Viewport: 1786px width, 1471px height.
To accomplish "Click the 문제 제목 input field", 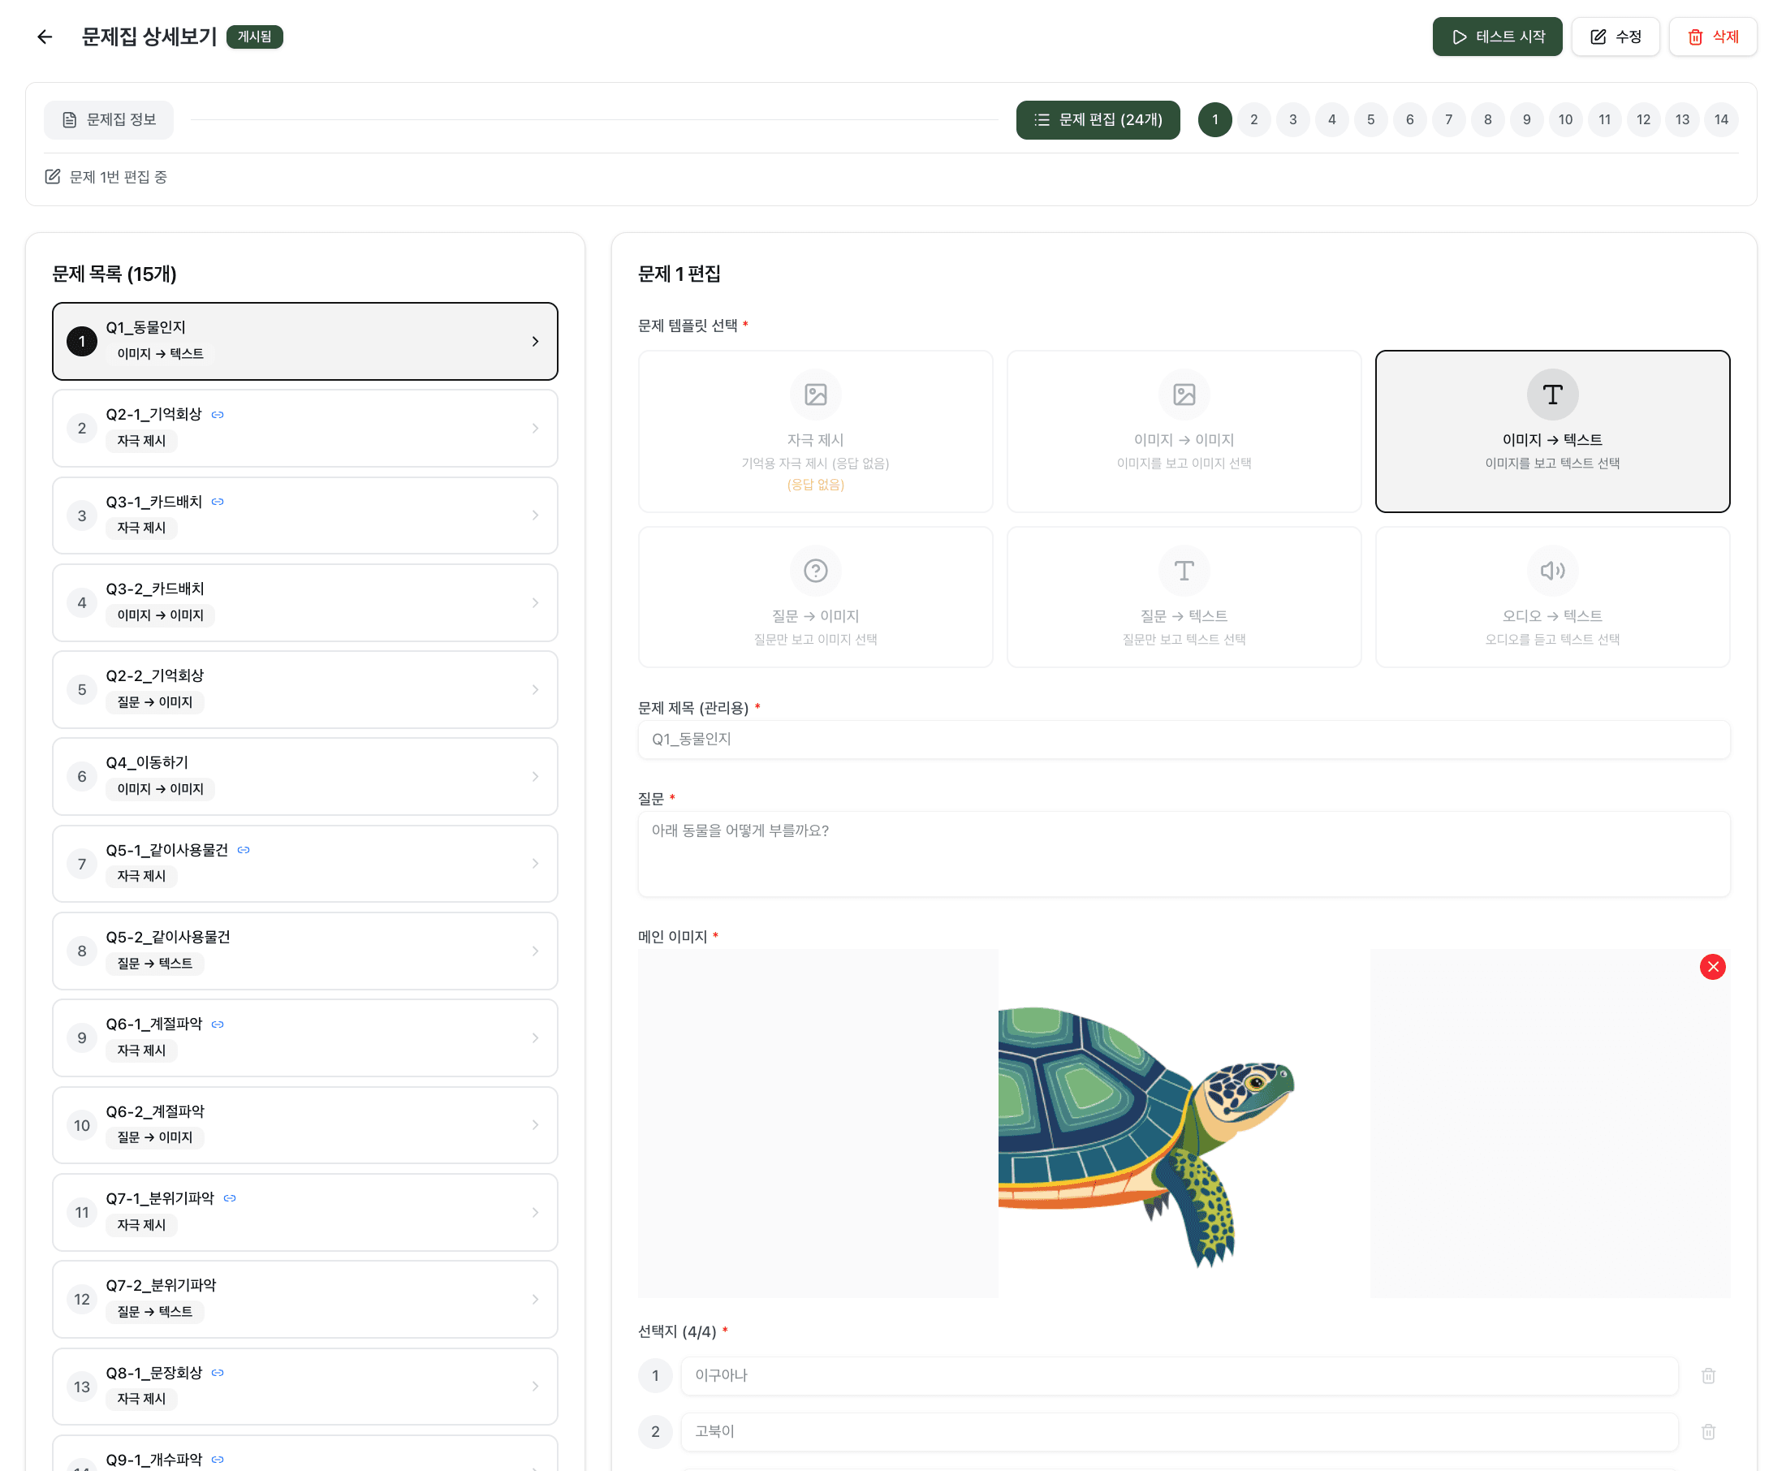I will 1183,739.
